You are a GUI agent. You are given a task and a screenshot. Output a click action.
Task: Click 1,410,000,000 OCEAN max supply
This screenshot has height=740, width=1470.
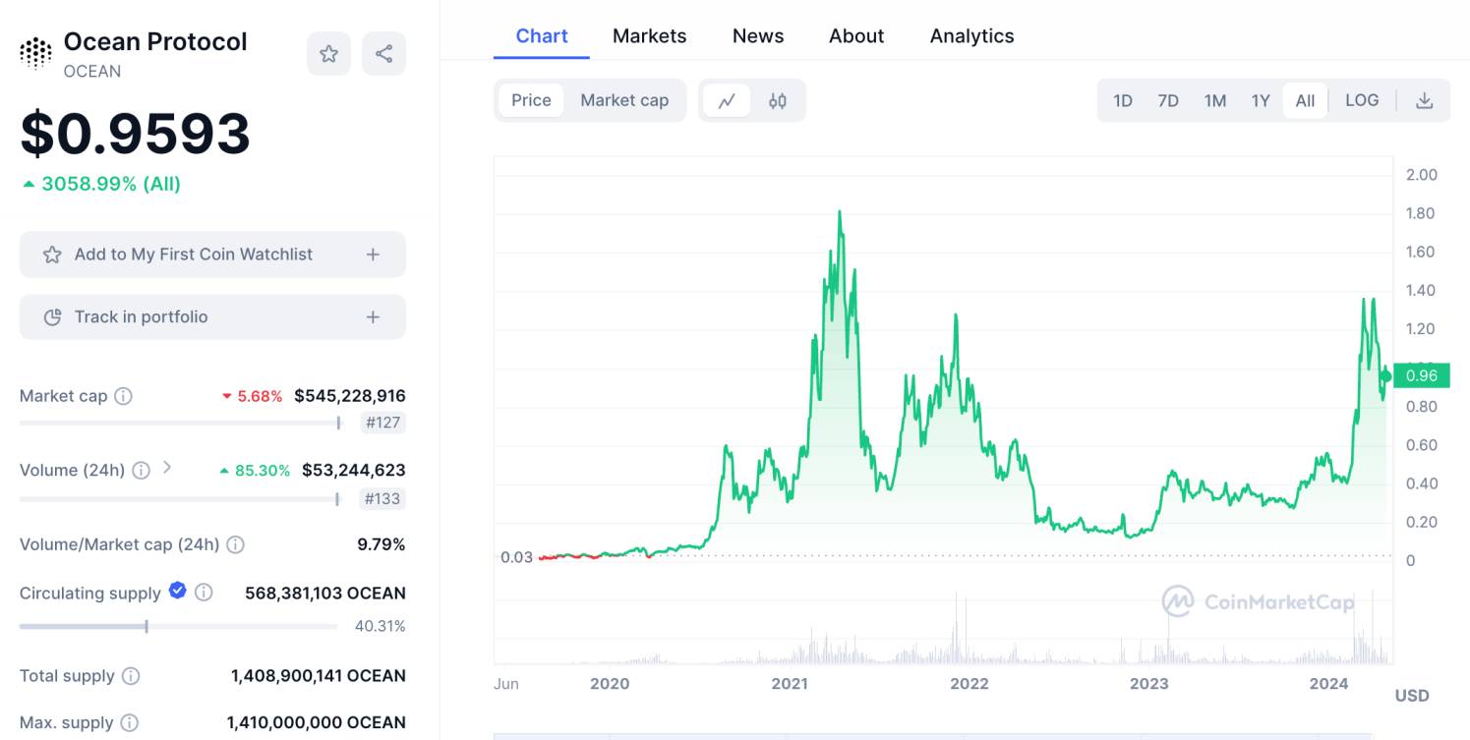click(317, 722)
